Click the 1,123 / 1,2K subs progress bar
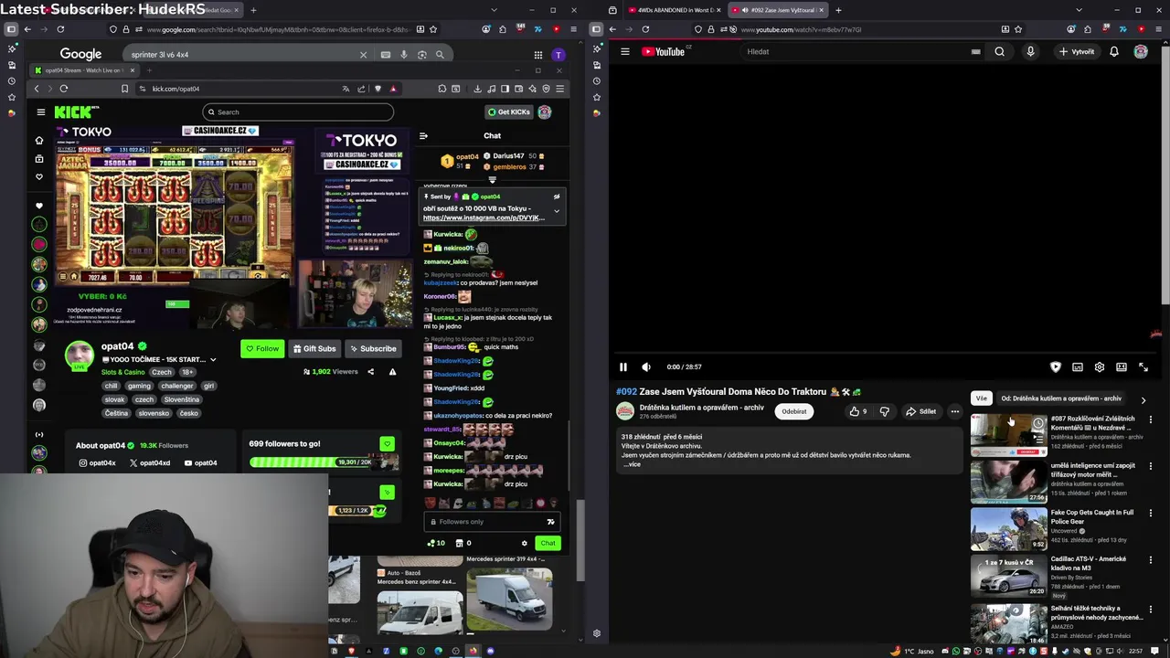This screenshot has height=658, width=1170. (356, 510)
